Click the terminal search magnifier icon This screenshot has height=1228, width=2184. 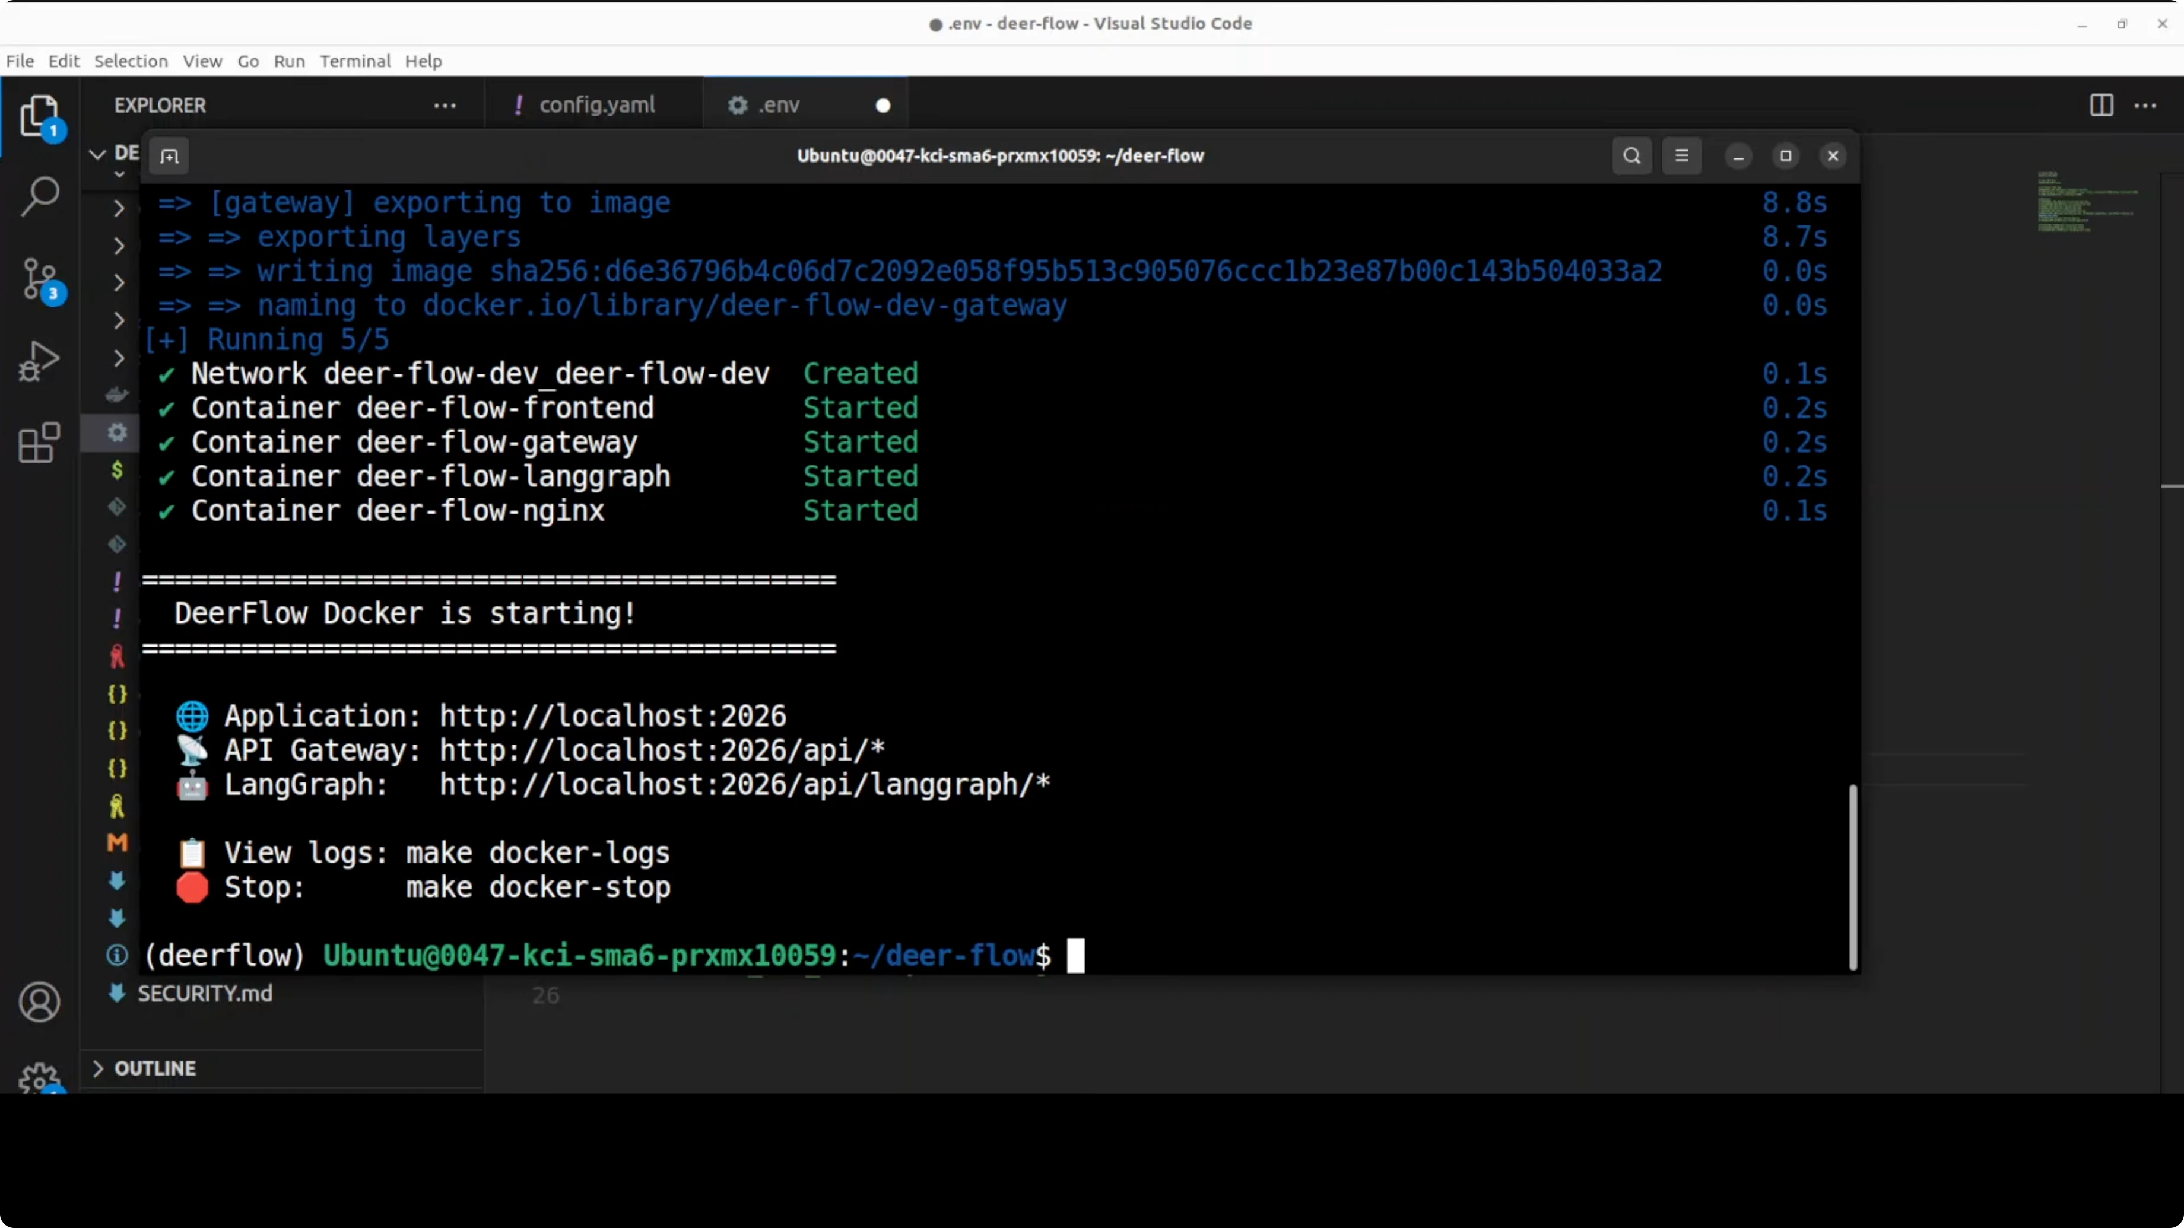1631,156
